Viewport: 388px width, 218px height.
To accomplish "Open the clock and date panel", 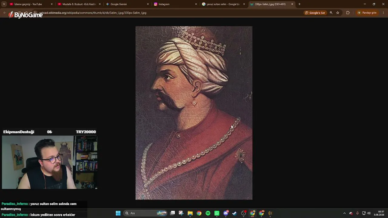I will (x=380, y=213).
